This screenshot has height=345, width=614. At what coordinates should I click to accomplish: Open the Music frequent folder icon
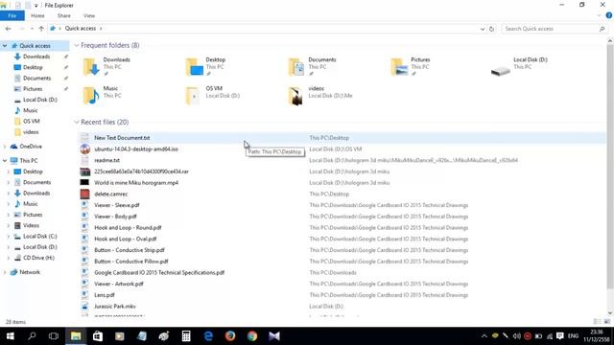[x=91, y=96]
